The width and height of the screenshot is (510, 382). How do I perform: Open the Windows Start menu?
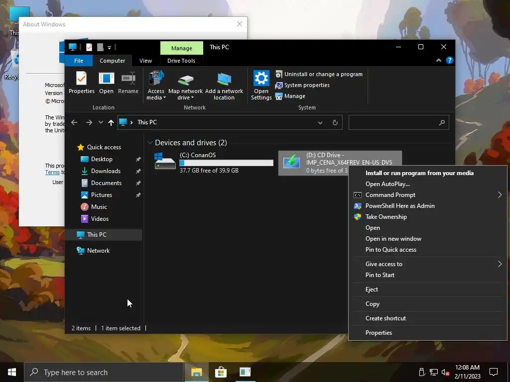[12, 372]
